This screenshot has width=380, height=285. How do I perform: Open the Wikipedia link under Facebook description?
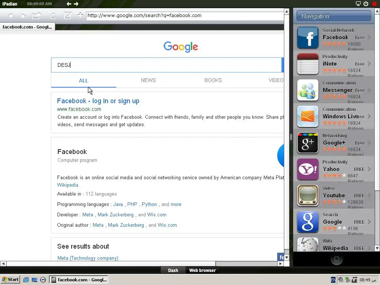point(68,185)
